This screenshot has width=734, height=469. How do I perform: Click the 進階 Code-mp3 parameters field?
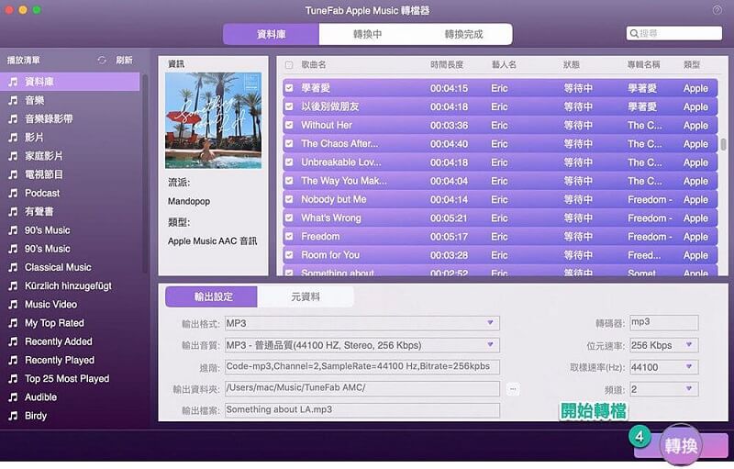pyautogui.click(x=361, y=366)
